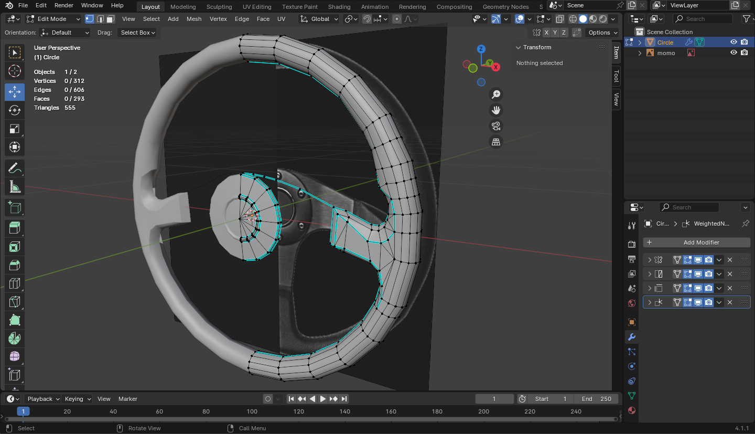The width and height of the screenshot is (755, 434).
Task: Toggle perspective/orthographic grid icon
Action: pyautogui.click(x=495, y=142)
